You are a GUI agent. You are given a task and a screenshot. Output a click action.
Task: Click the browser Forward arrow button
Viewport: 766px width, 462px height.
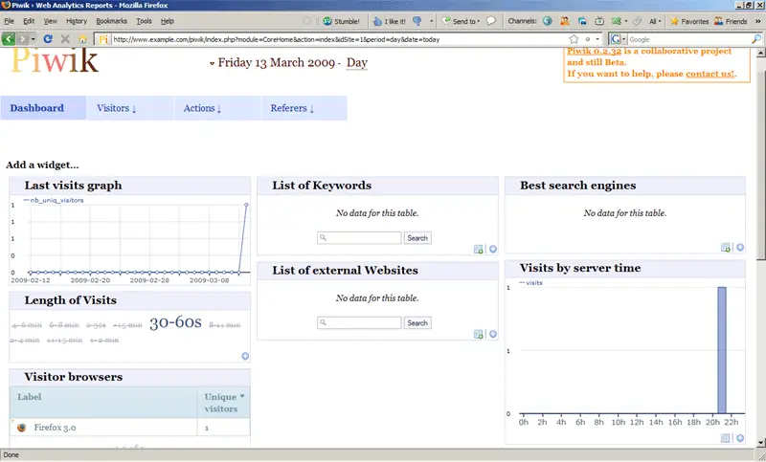[x=22, y=39]
